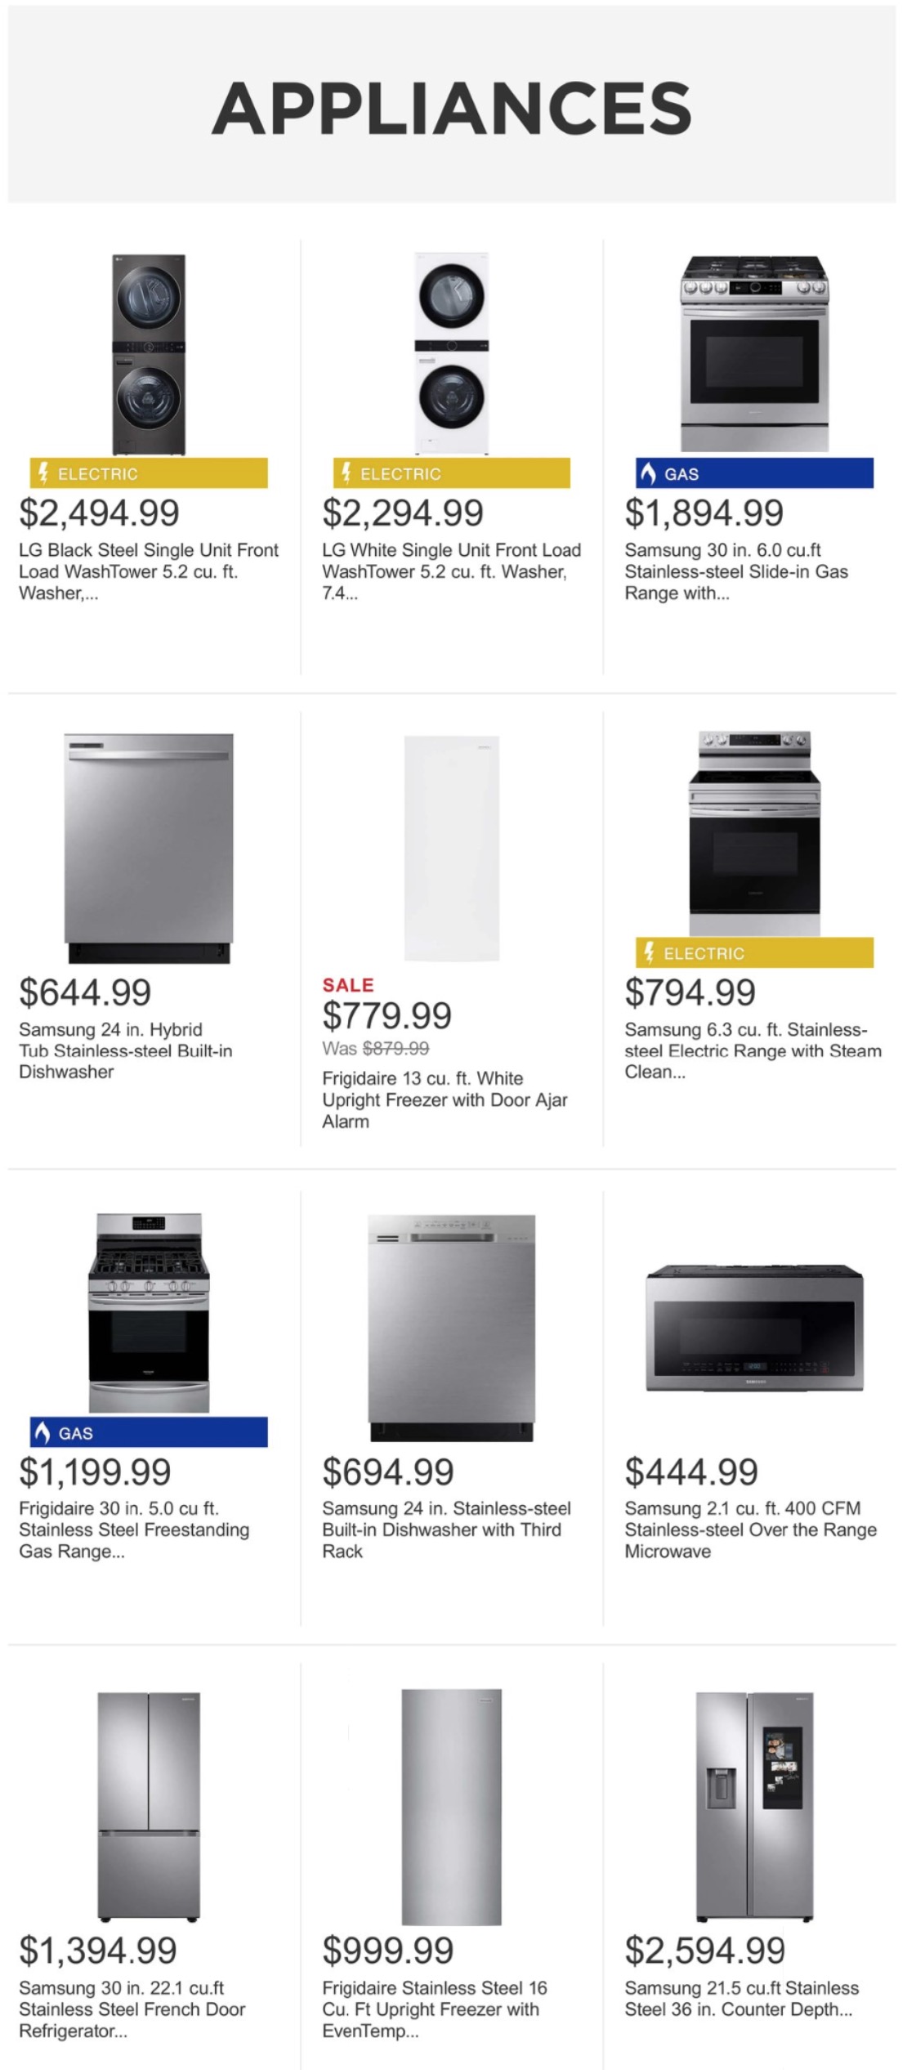Screen dimensions: 907x2070
Task: Select the Frigidaire White Upright Freezer image
Action: (451, 848)
